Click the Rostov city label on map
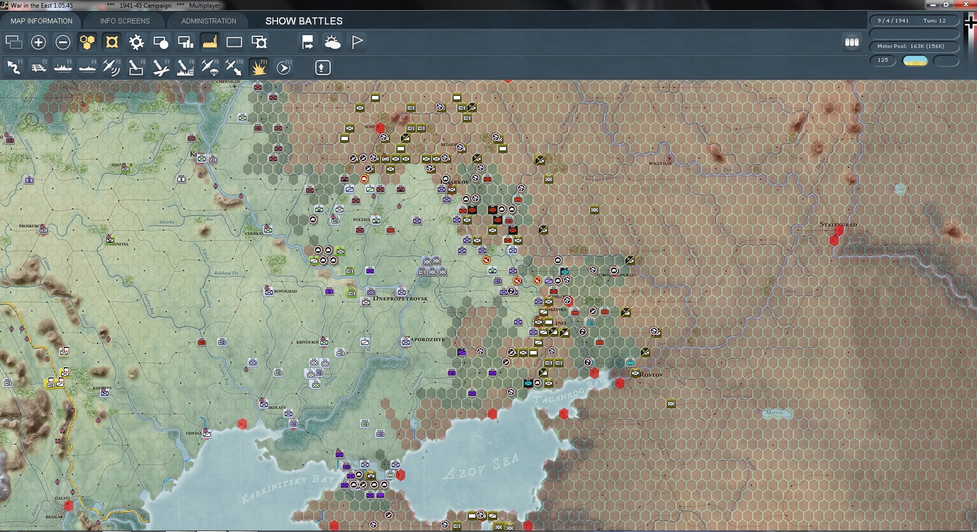 652,375
